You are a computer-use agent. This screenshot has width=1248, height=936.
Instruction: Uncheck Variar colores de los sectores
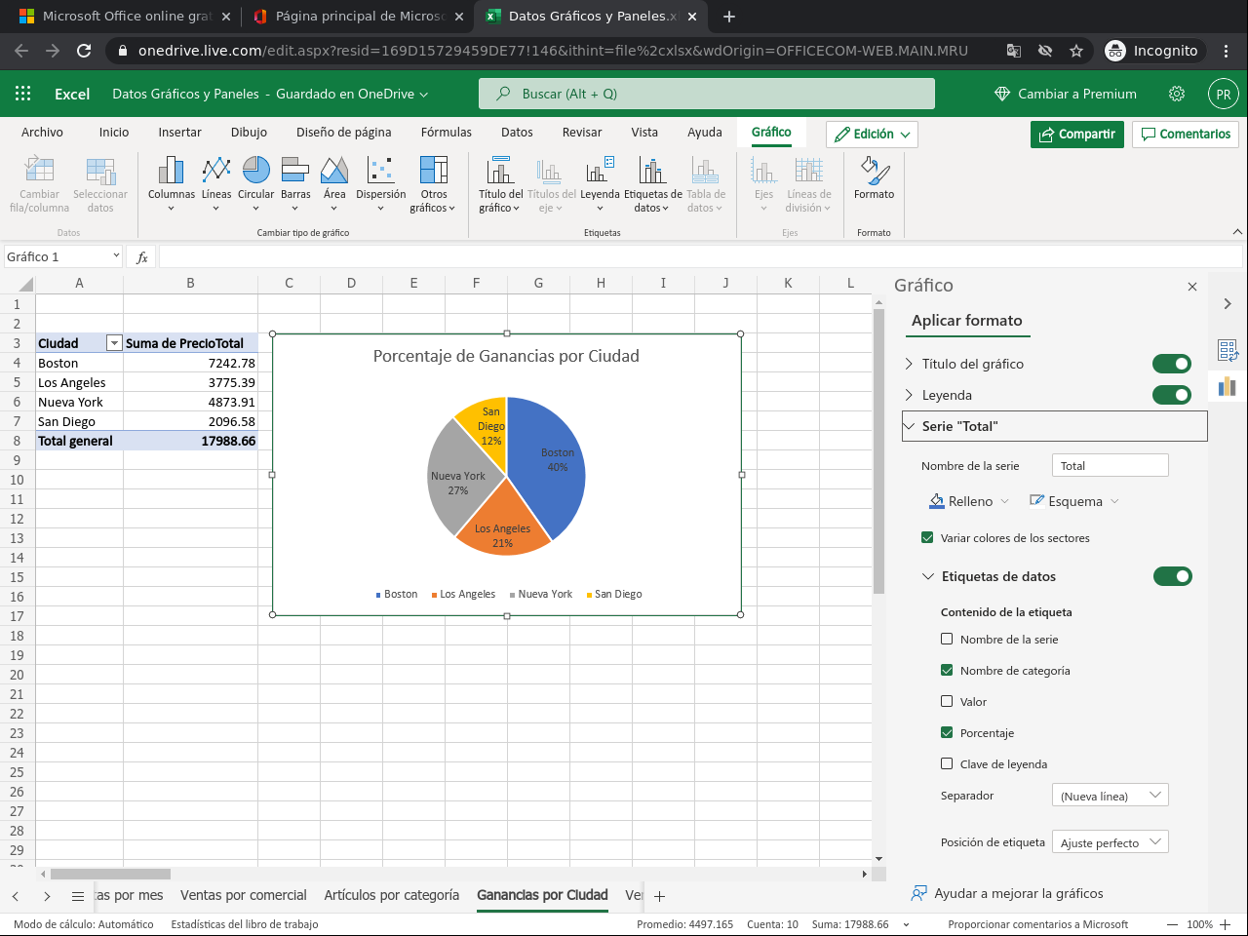927,537
